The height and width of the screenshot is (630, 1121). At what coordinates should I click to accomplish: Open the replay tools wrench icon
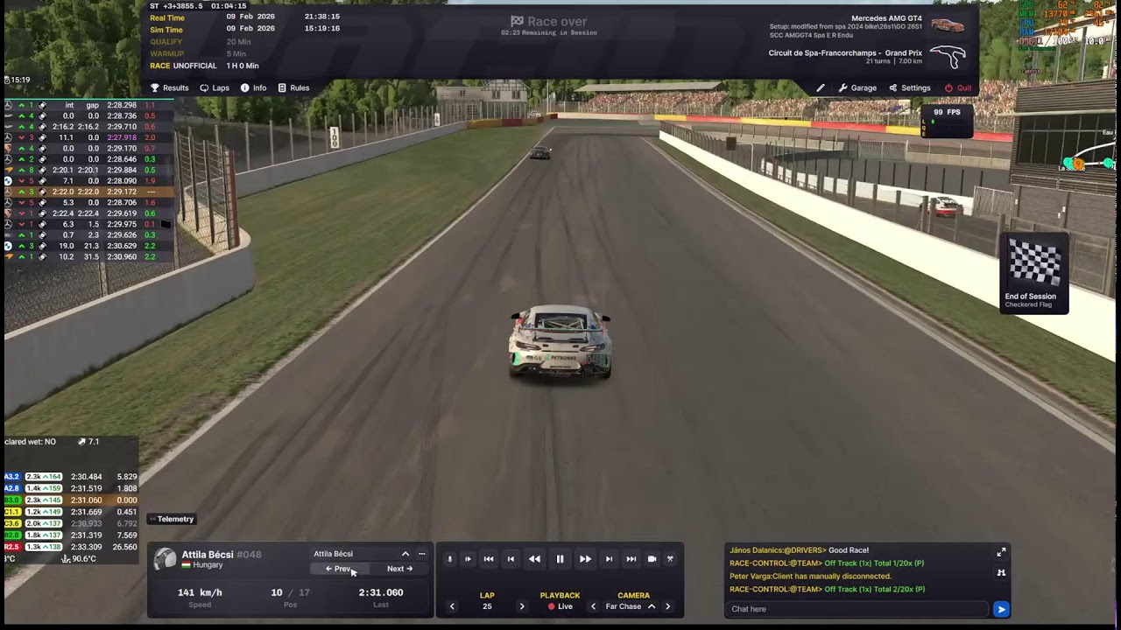[670, 559]
